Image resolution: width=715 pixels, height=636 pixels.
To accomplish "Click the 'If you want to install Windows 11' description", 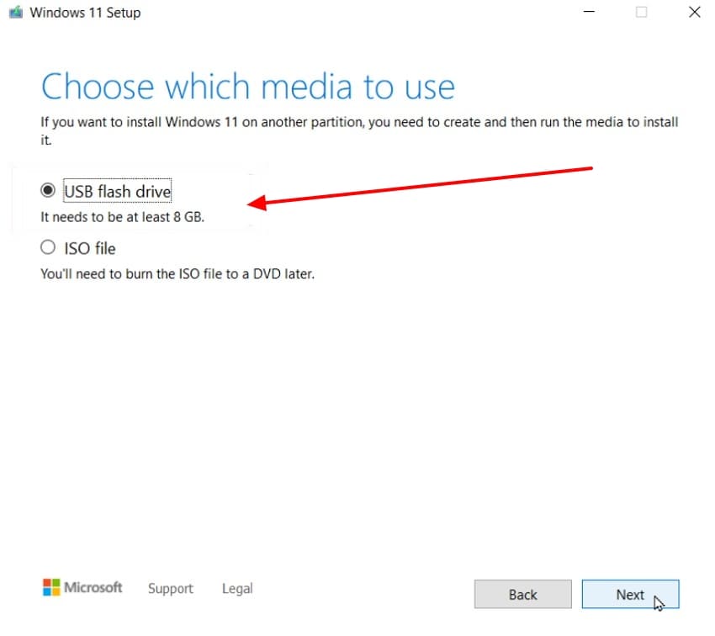I will click(x=359, y=131).
